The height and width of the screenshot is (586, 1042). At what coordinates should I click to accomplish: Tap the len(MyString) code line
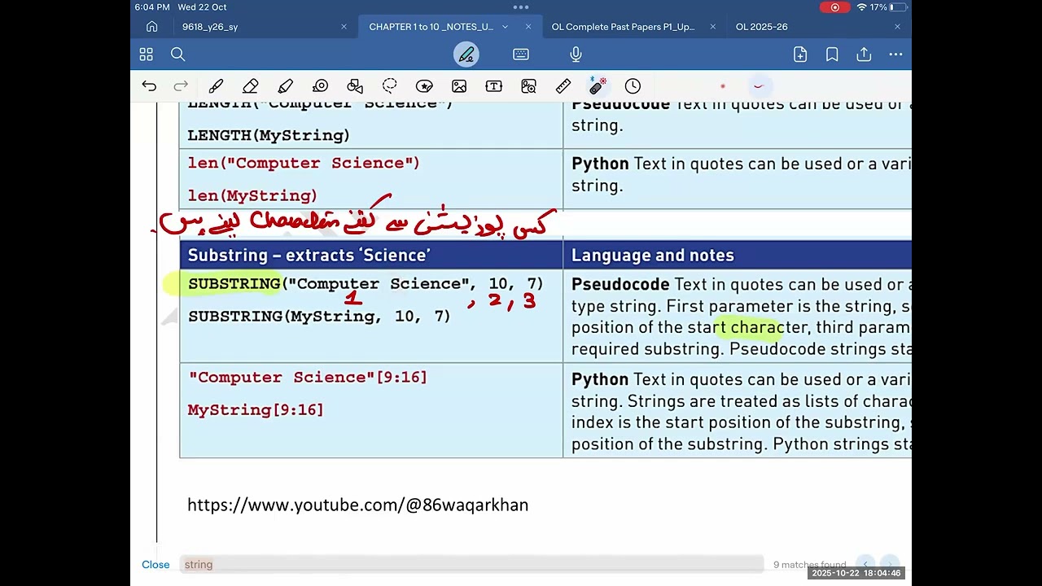tap(252, 196)
